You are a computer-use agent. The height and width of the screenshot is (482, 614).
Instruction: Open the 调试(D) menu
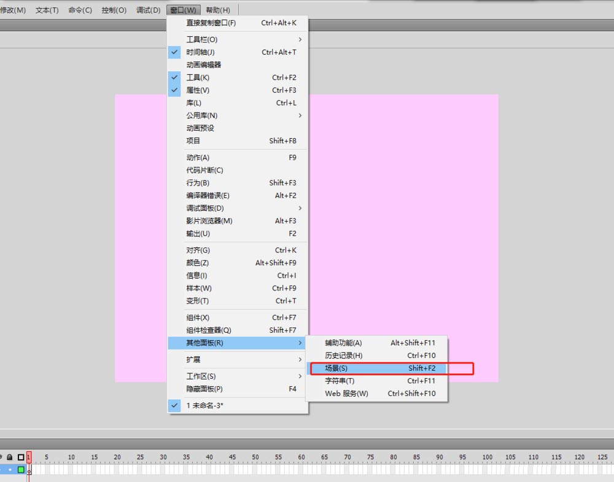(149, 10)
